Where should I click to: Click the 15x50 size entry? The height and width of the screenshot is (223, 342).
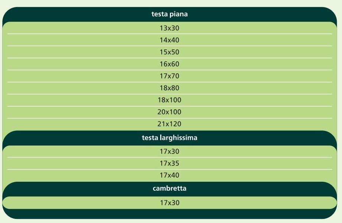pos(170,52)
